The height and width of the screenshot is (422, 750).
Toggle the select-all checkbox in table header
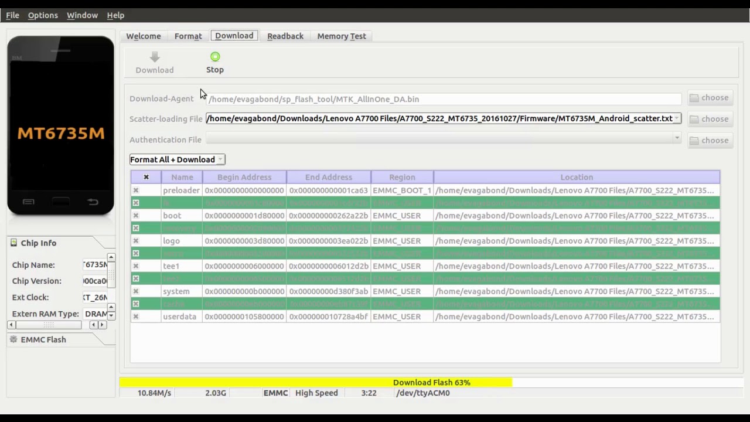coord(146,177)
